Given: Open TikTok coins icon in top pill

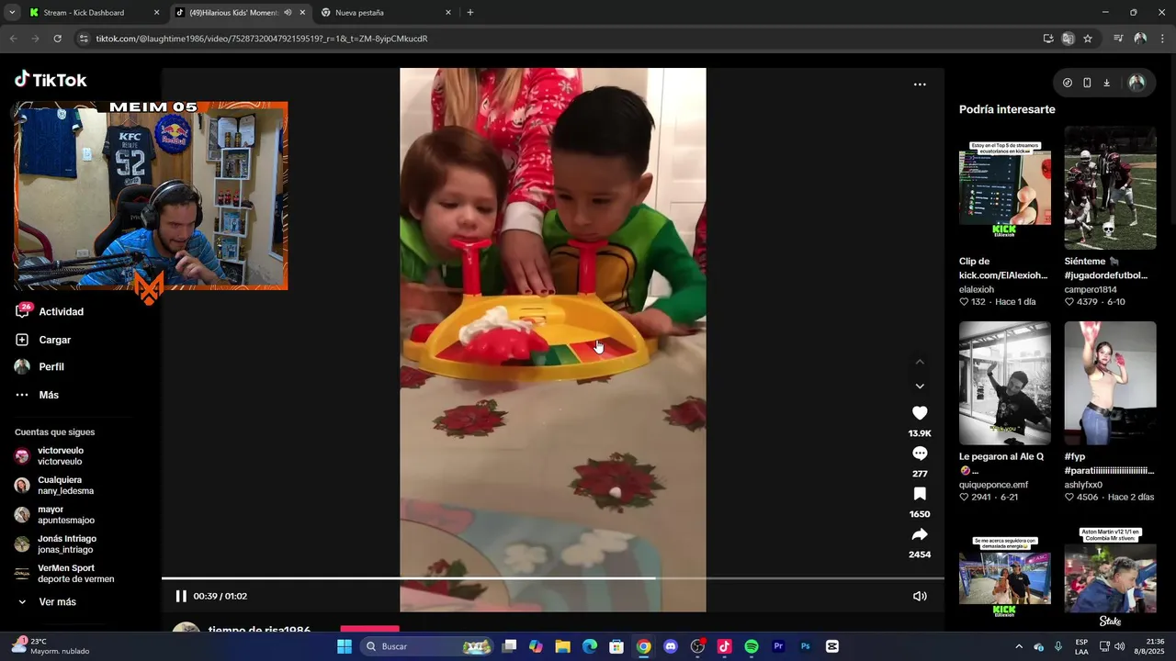Looking at the screenshot, I should 1067,83.
